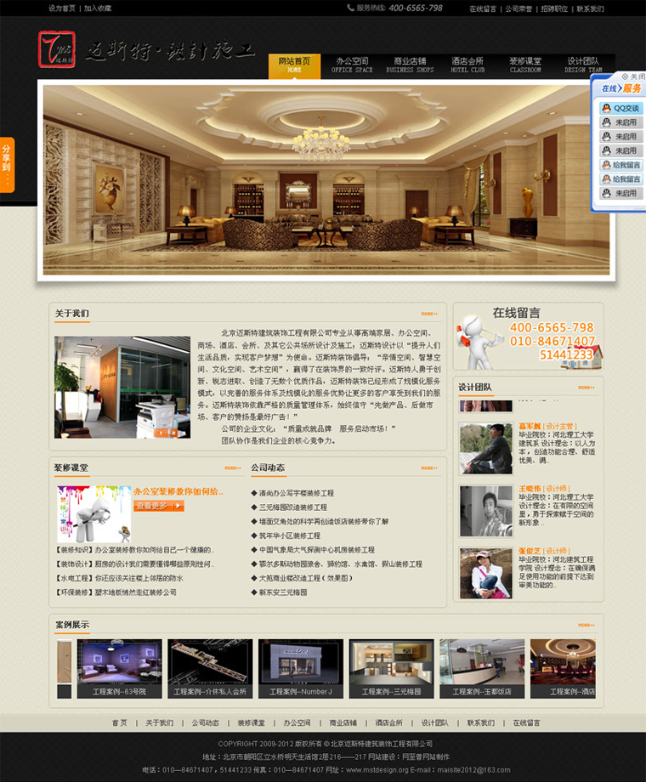The height and width of the screenshot is (782, 646).
Task: Switch to 网站首页 navigation tab
Action: coord(294,65)
